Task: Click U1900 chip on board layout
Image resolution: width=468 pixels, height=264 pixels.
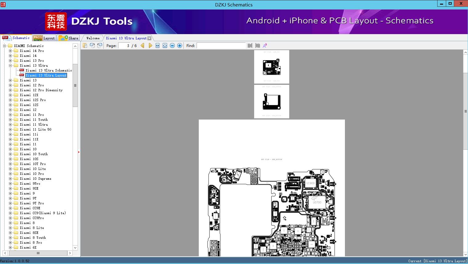Action: (x=310, y=183)
